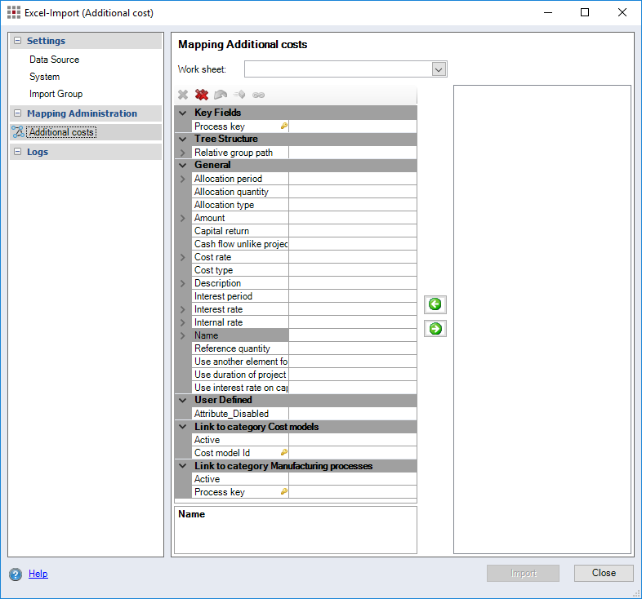Viewport: 642px width, 599px height.
Task: Click the Amount field value cell
Action: pos(352,218)
